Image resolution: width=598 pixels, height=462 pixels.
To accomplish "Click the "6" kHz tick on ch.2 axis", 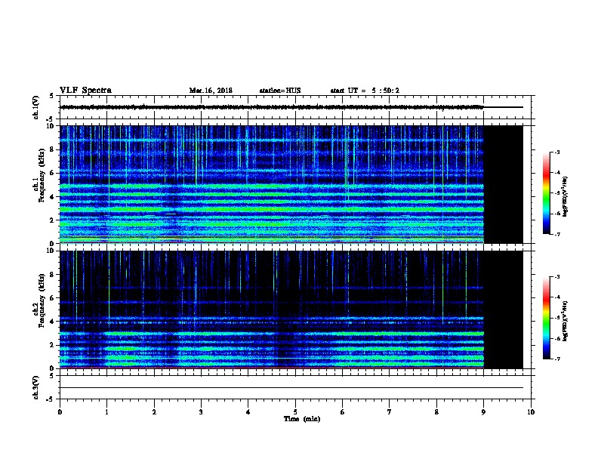I will pyautogui.click(x=53, y=298).
